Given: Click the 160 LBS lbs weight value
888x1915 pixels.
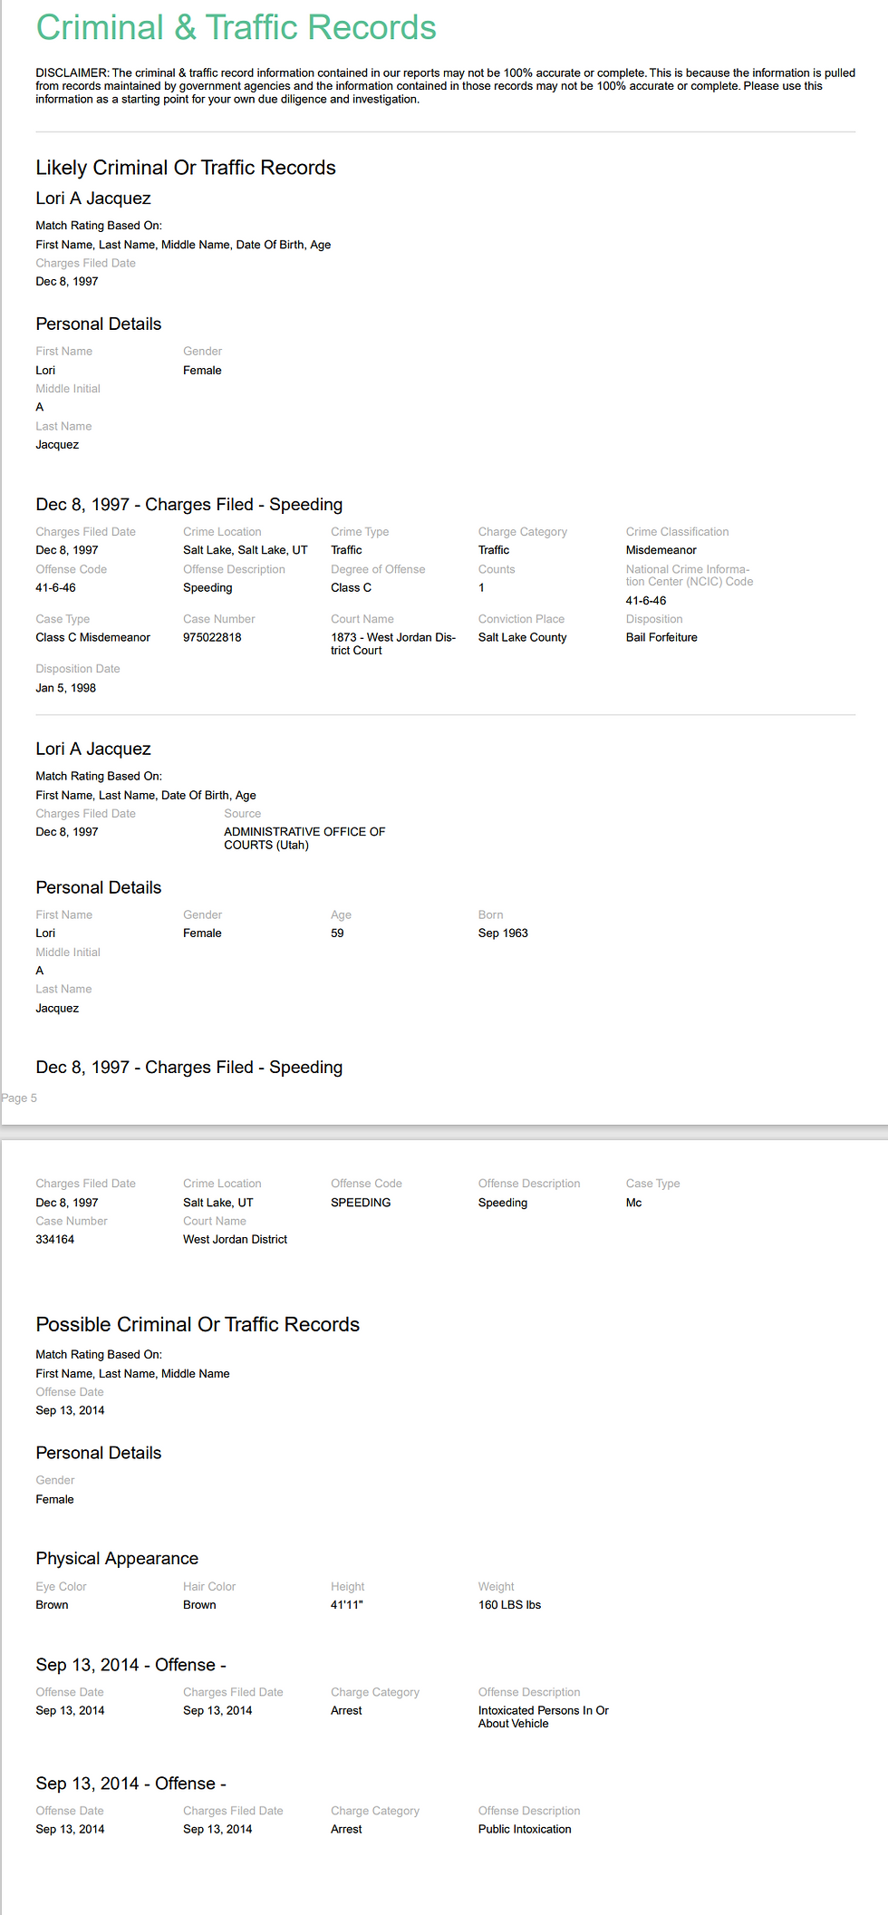Looking at the screenshot, I should (509, 1605).
